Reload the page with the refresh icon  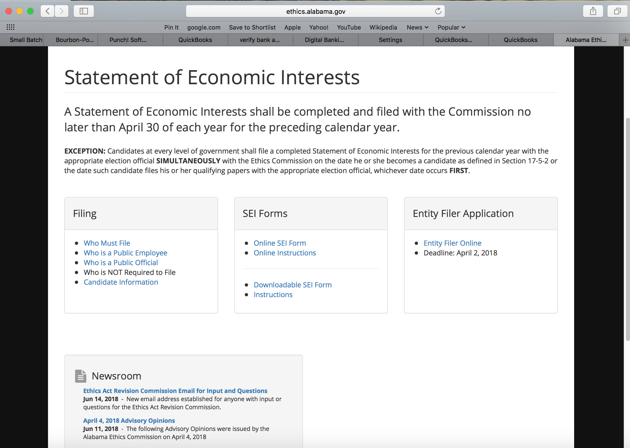438,11
